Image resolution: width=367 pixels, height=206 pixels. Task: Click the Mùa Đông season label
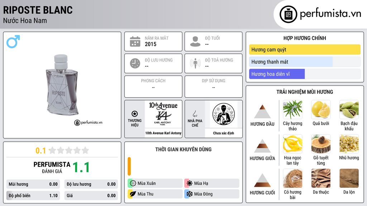pyautogui.click(x=203, y=194)
